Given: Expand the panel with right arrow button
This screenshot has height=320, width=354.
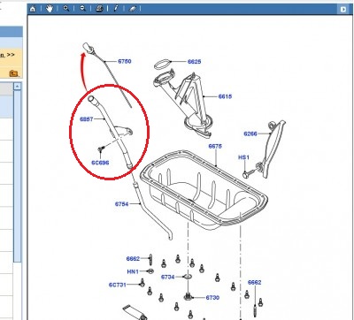Looking at the screenshot, I should click(343, 10).
